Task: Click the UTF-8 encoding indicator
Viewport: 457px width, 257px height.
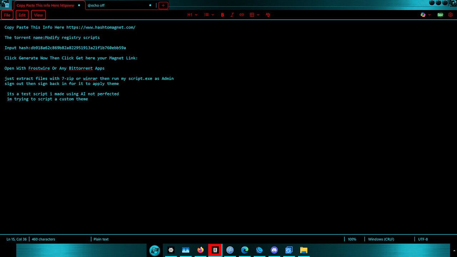Action: pos(423,239)
